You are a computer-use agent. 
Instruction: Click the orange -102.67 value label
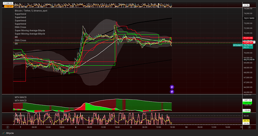(x=9, y=6)
